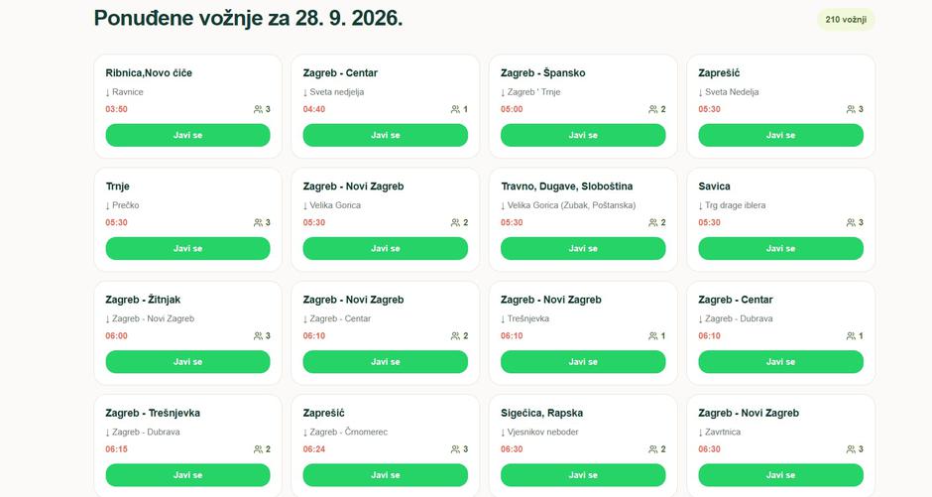Viewport: 932px width, 497px height.
Task: Click Javi se for Zagreb - Centar to Sveta nedjelja
Action: pos(385,135)
